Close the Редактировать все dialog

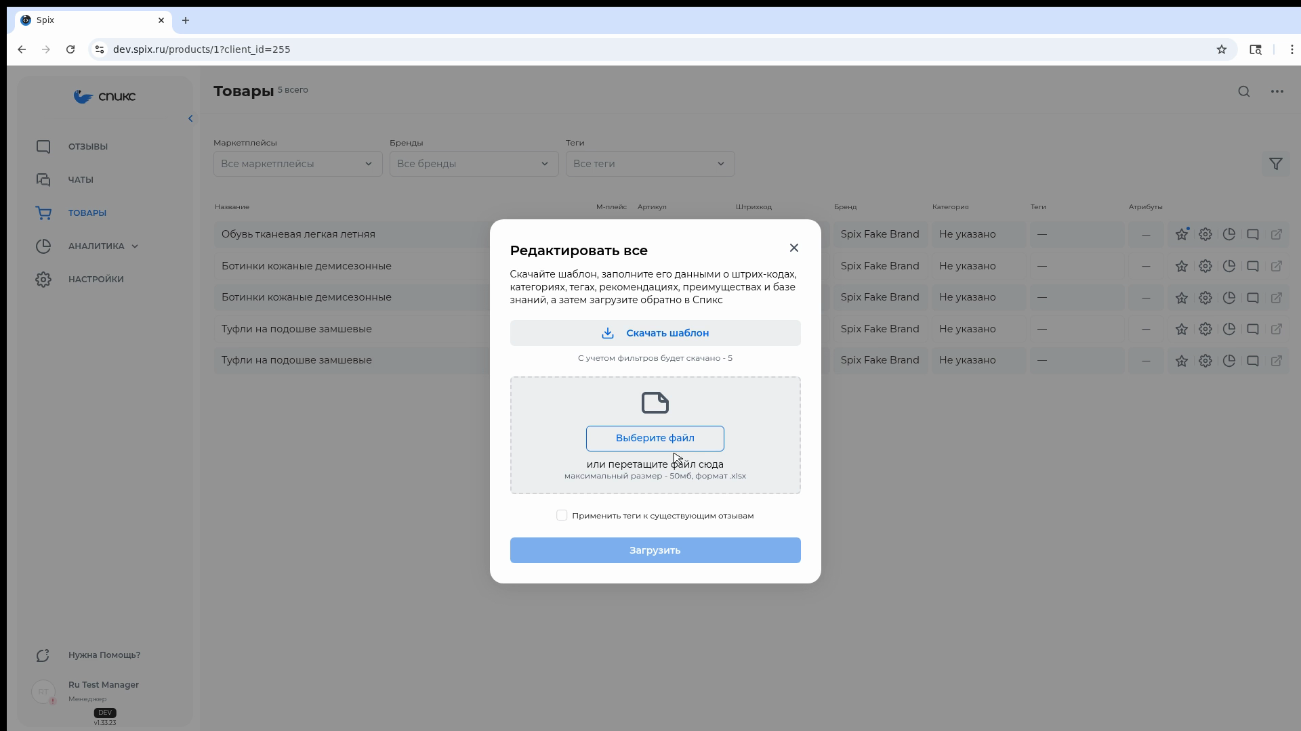[x=794, y=248]
